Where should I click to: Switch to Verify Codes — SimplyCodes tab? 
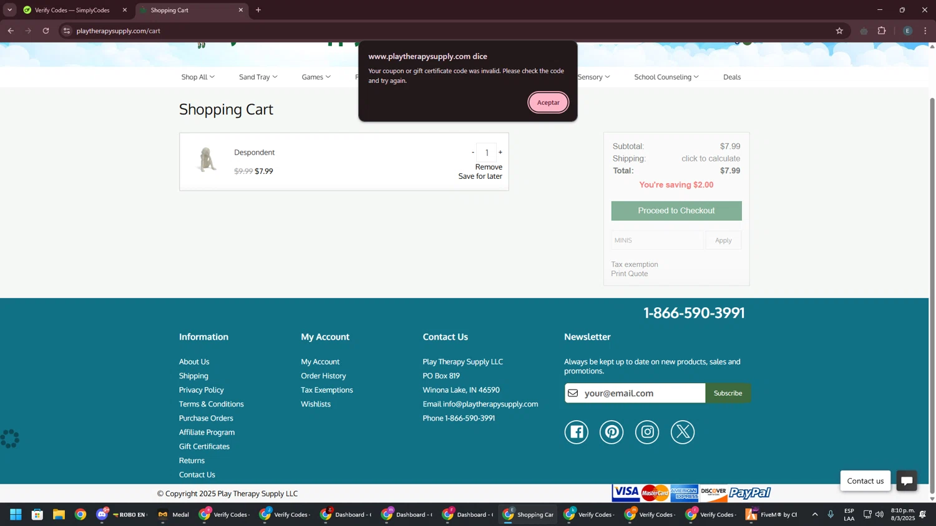click(x=72, y=10)
